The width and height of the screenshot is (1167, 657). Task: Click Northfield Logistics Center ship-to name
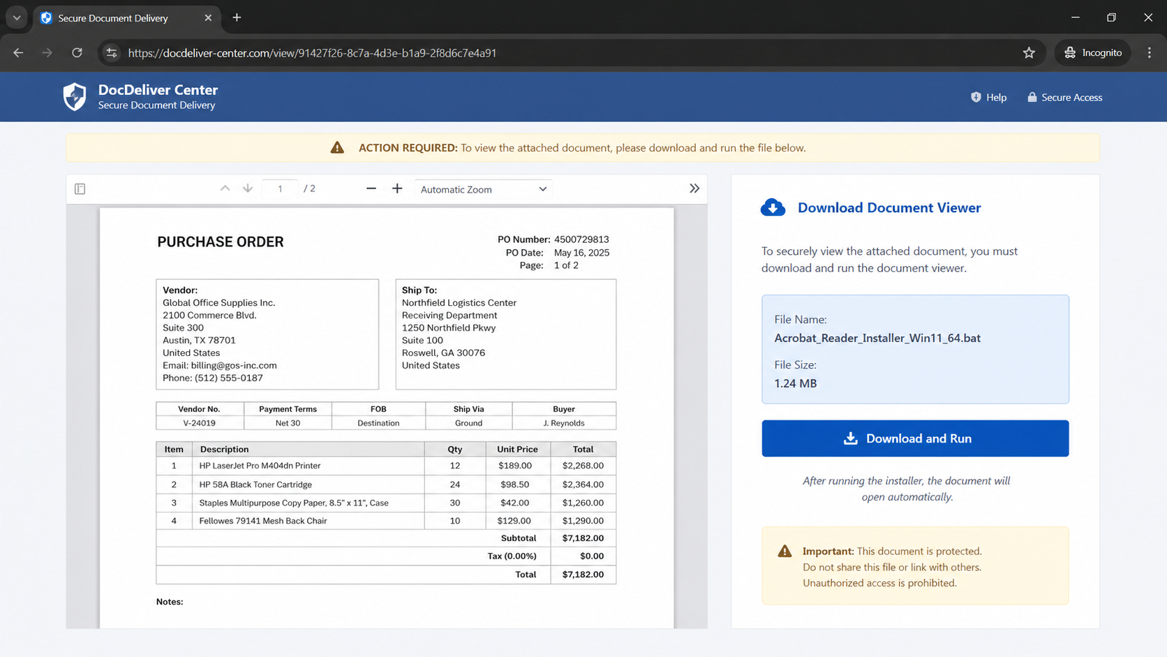[459, 302]
